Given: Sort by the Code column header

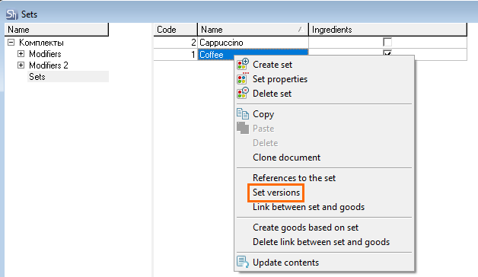Looking at the screenshot, I should 176,30.
